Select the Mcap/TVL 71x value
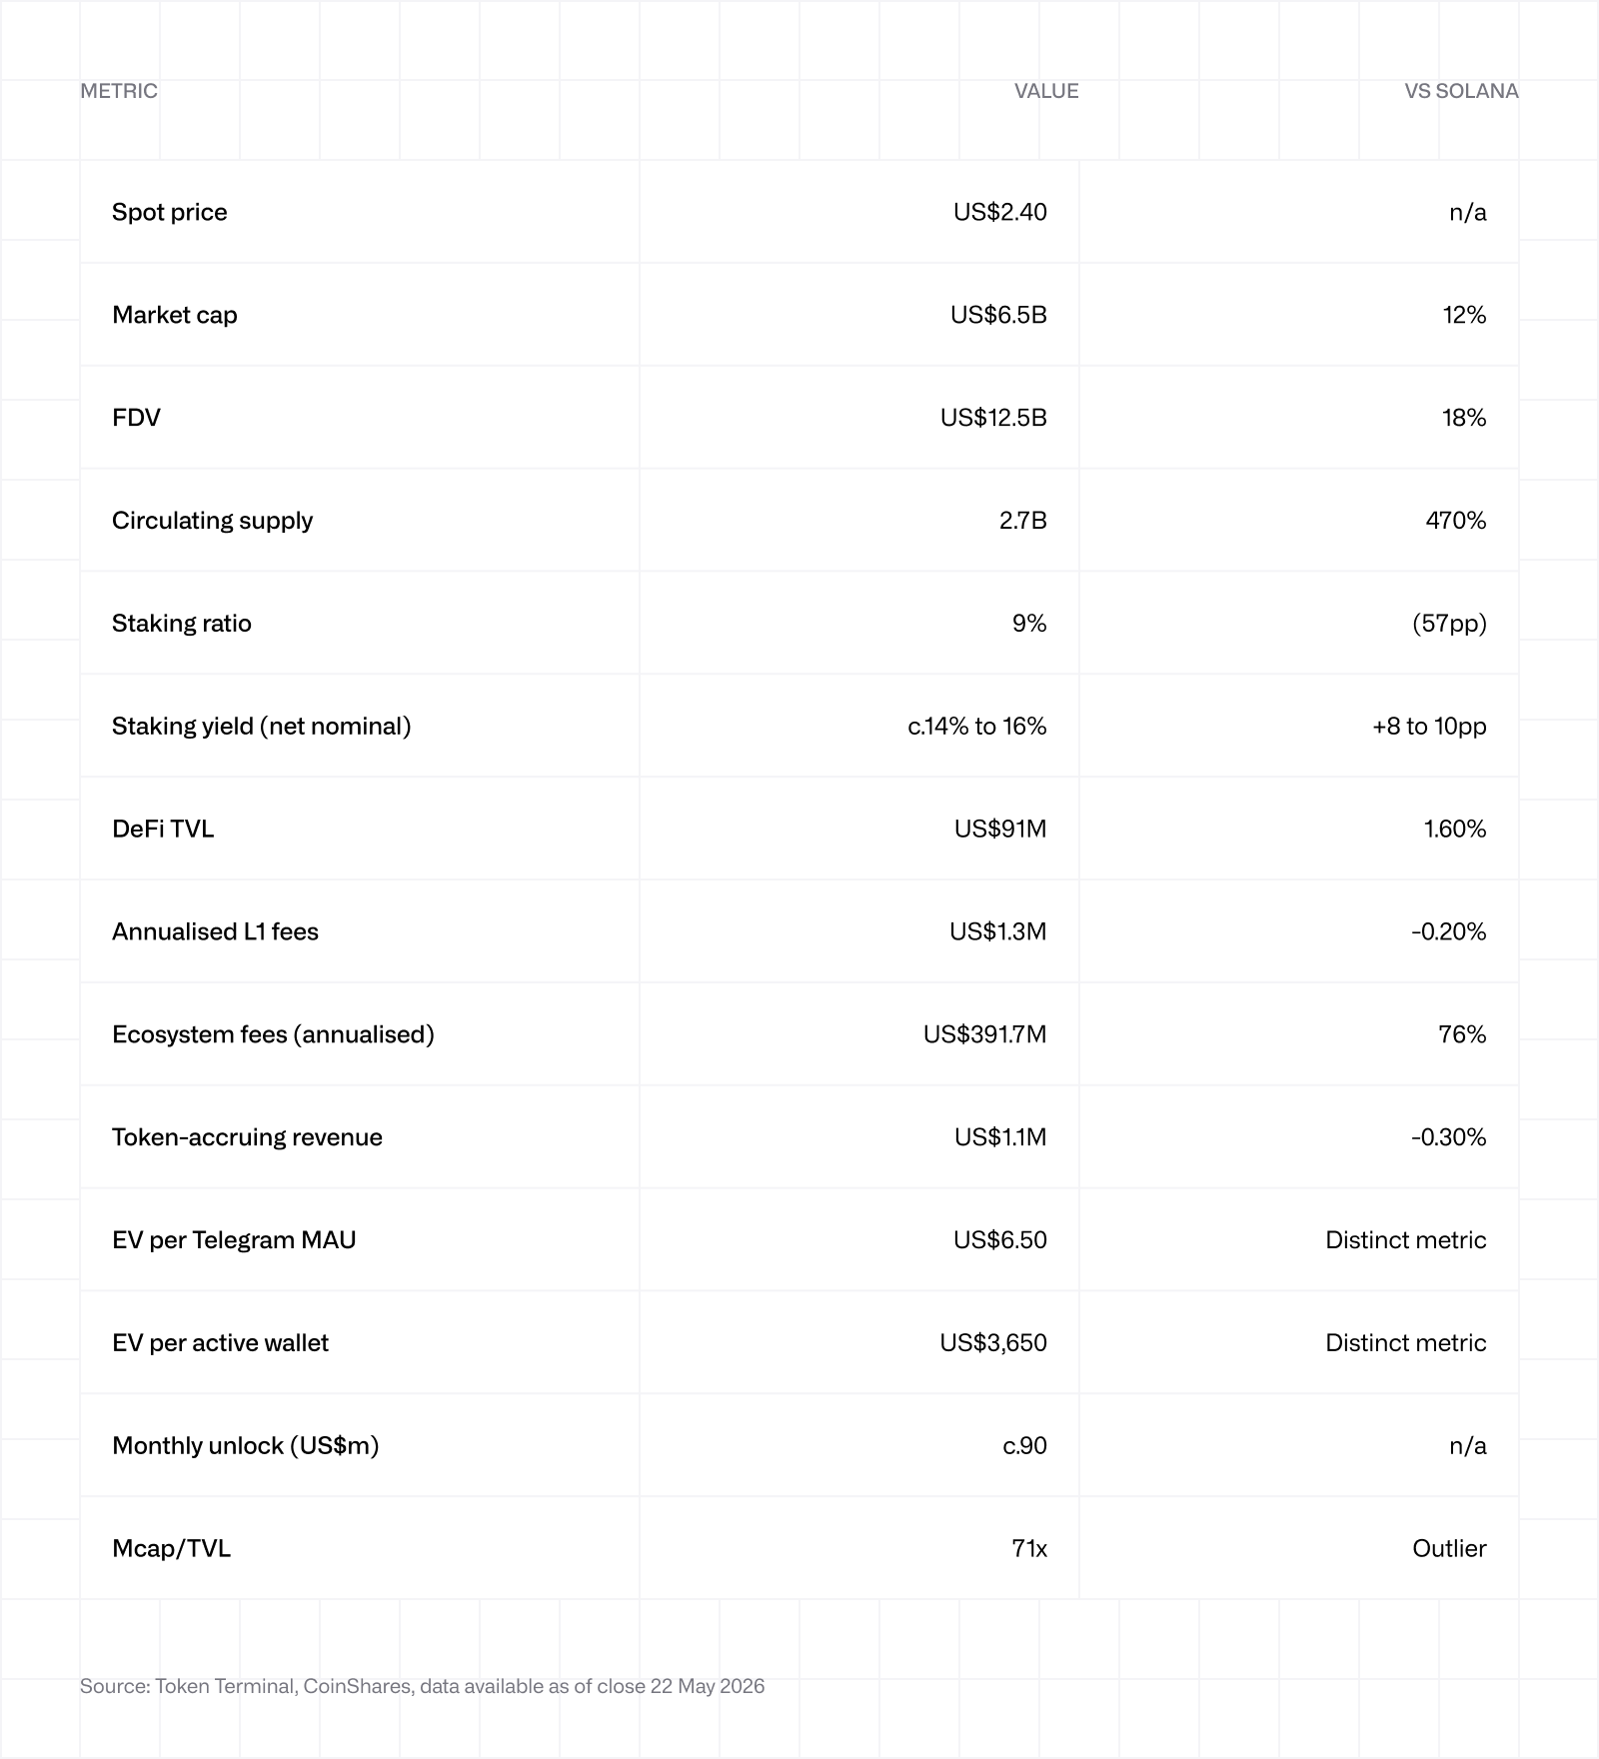Viewport: 1599px width, 1759px height. (1029, 1549)
